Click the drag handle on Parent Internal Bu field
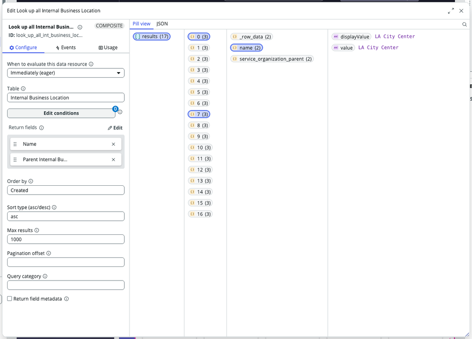472x339 pixels. (16, 159)
